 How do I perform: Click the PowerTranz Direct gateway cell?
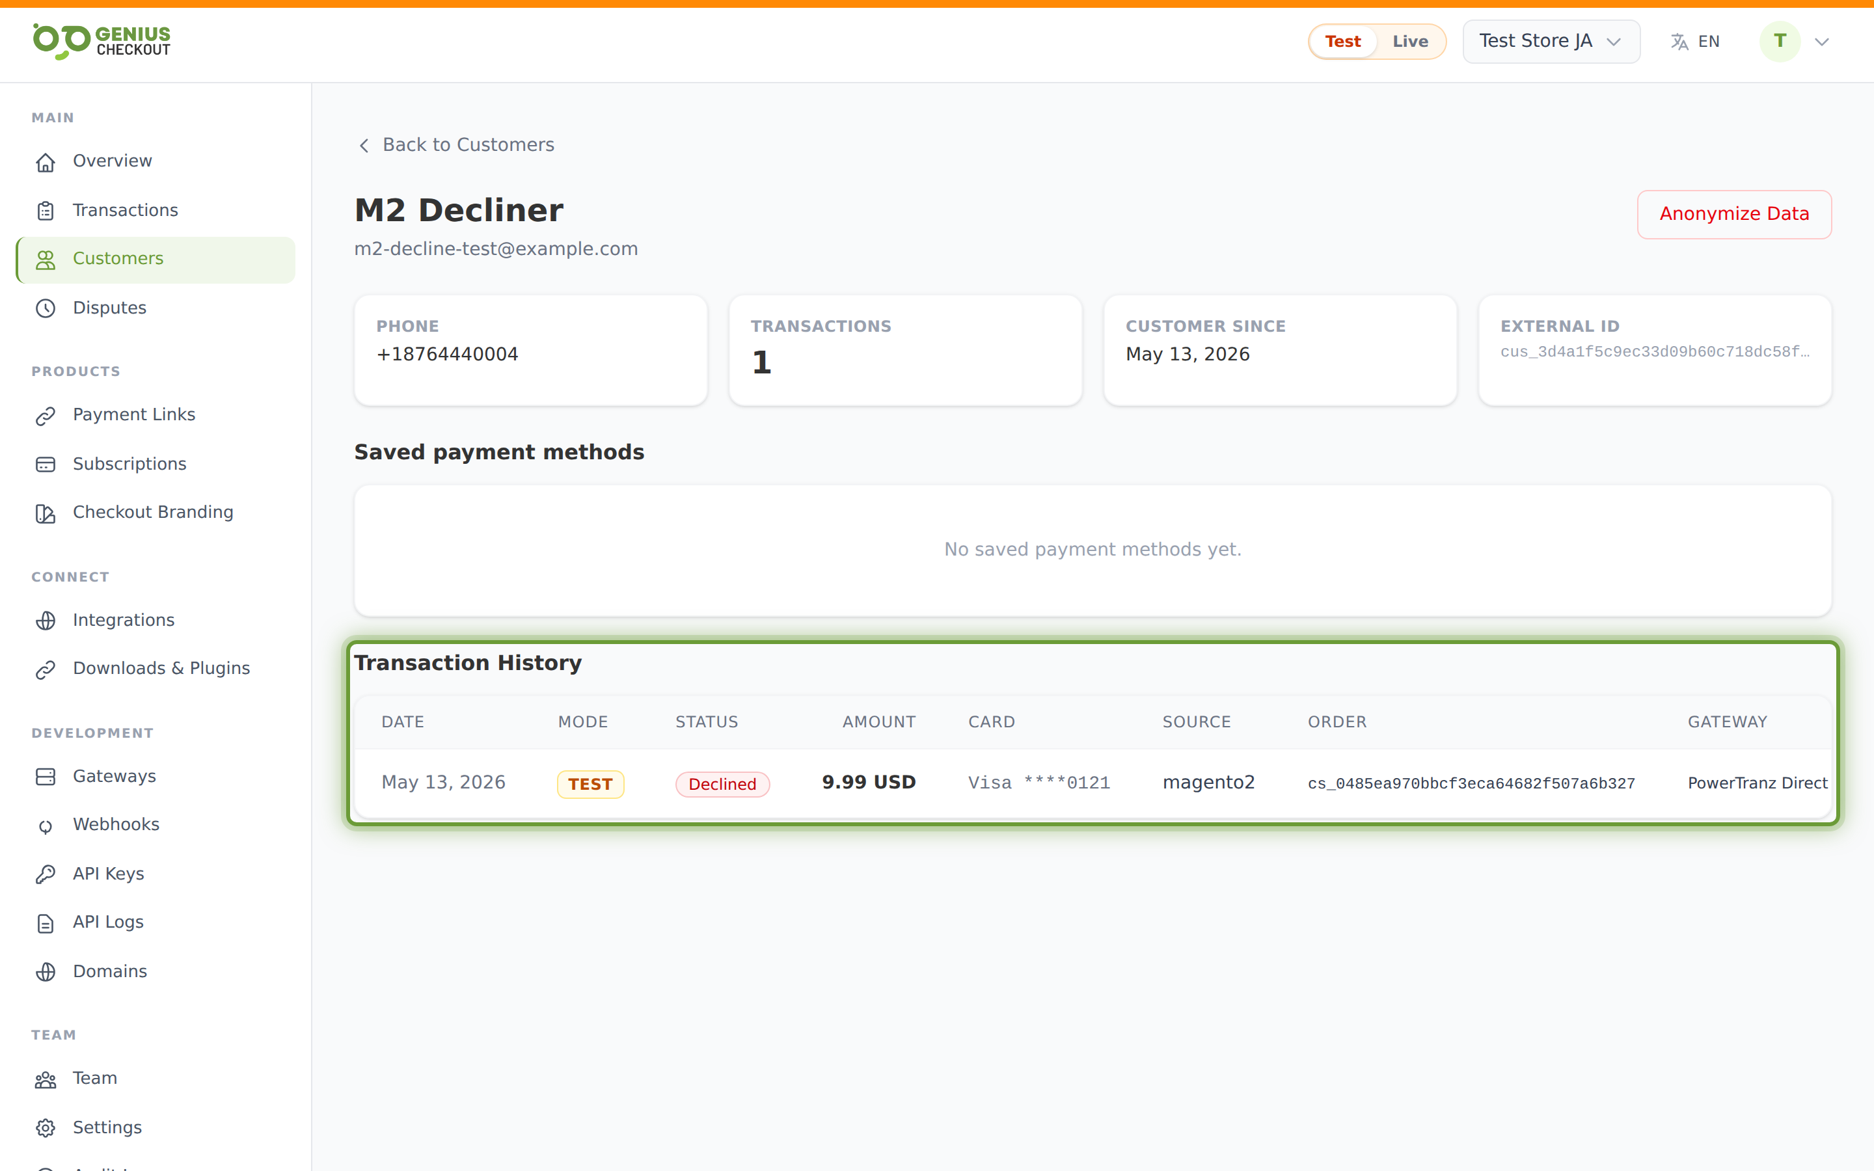click(x=1757, y=783)
